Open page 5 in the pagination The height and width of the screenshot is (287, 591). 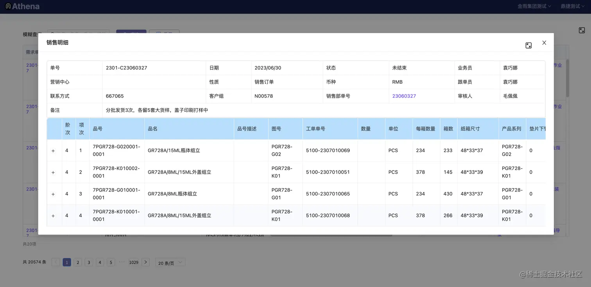point(111,262)
